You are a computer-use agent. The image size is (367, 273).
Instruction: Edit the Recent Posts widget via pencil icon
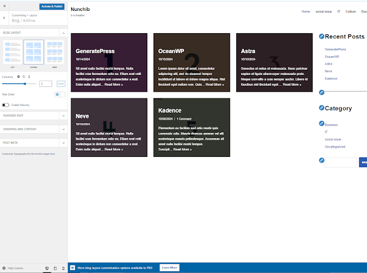click(x=322, y=36)
